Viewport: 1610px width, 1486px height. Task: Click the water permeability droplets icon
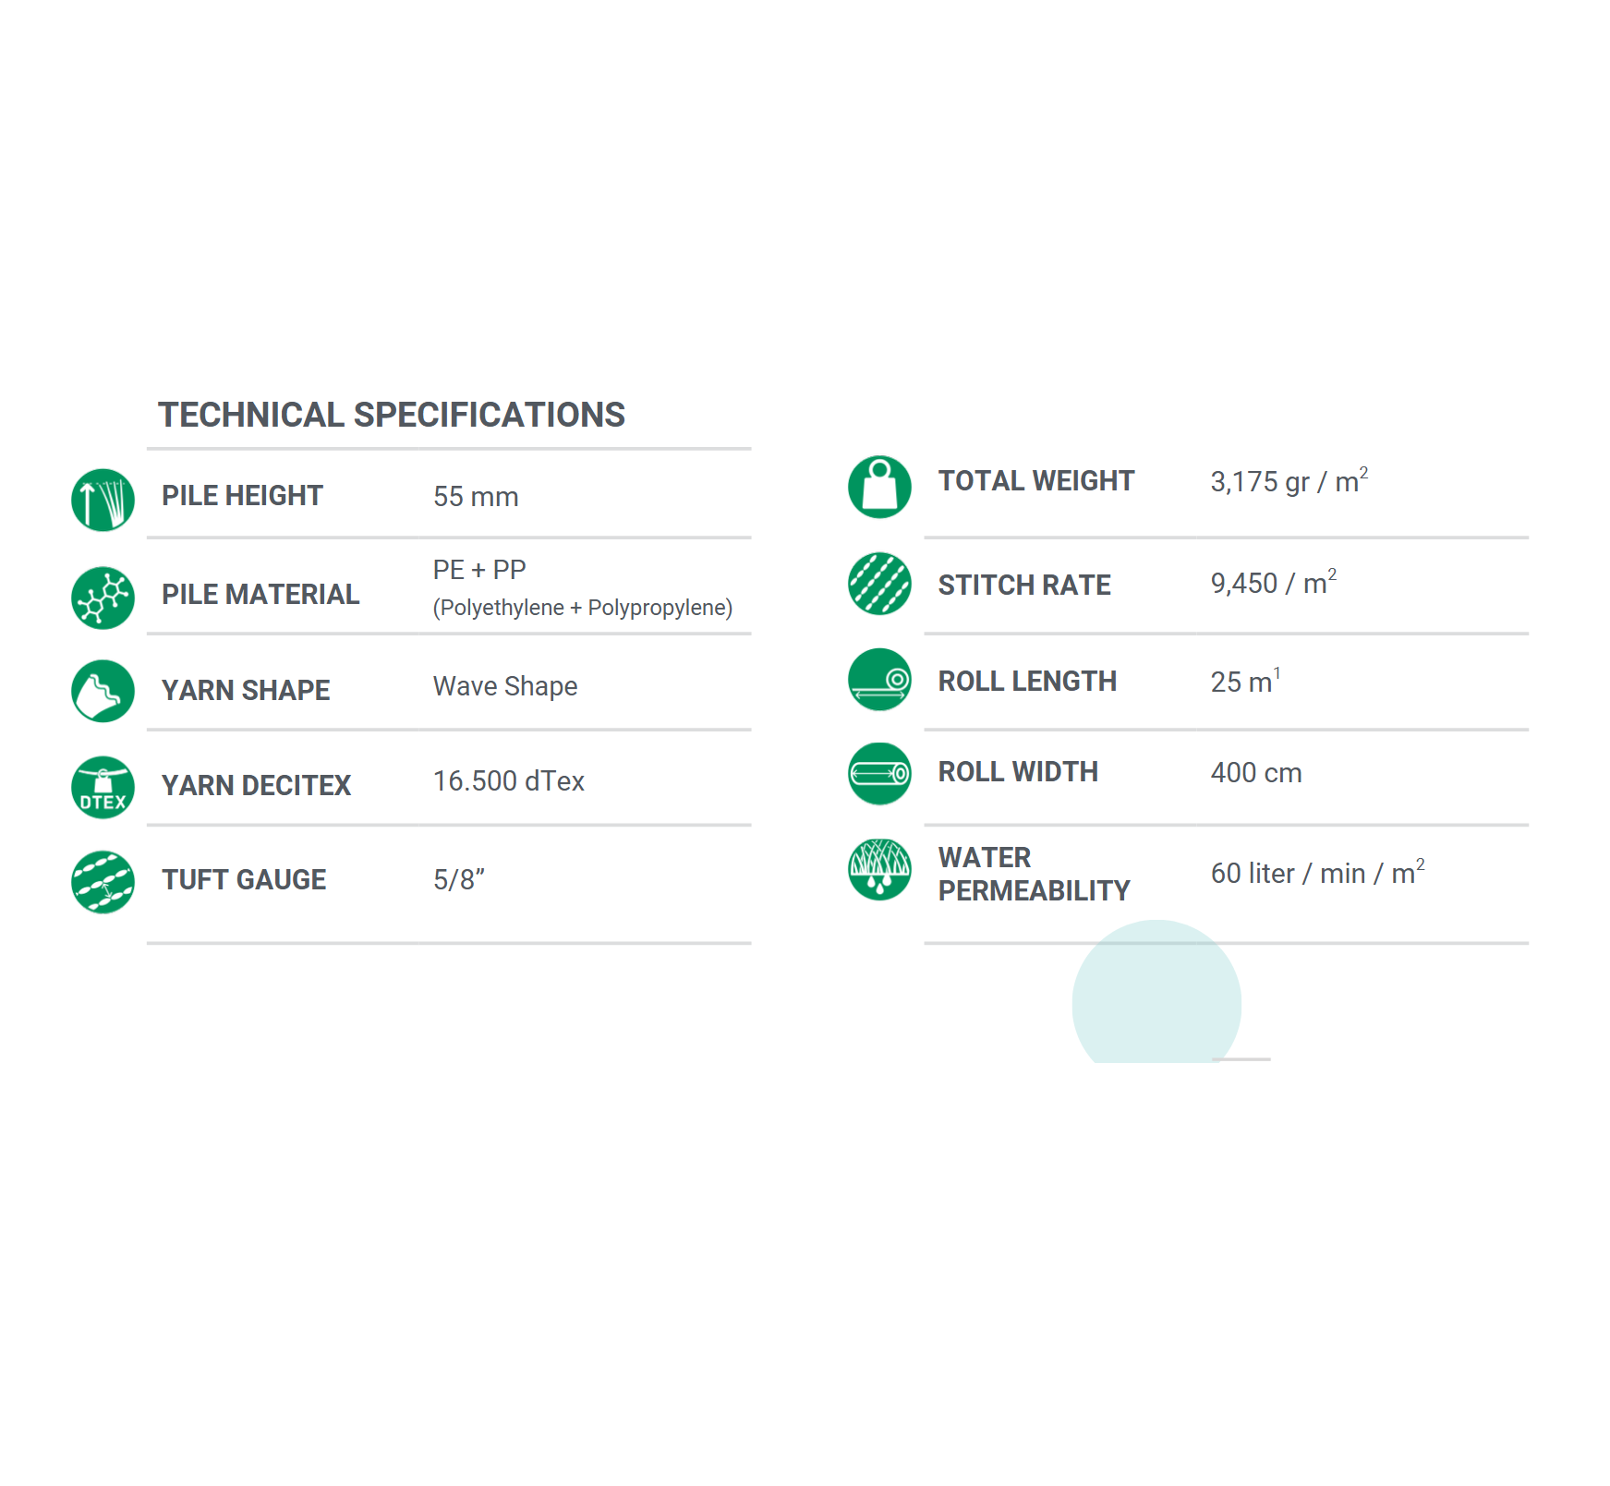[x=879, y=869]
